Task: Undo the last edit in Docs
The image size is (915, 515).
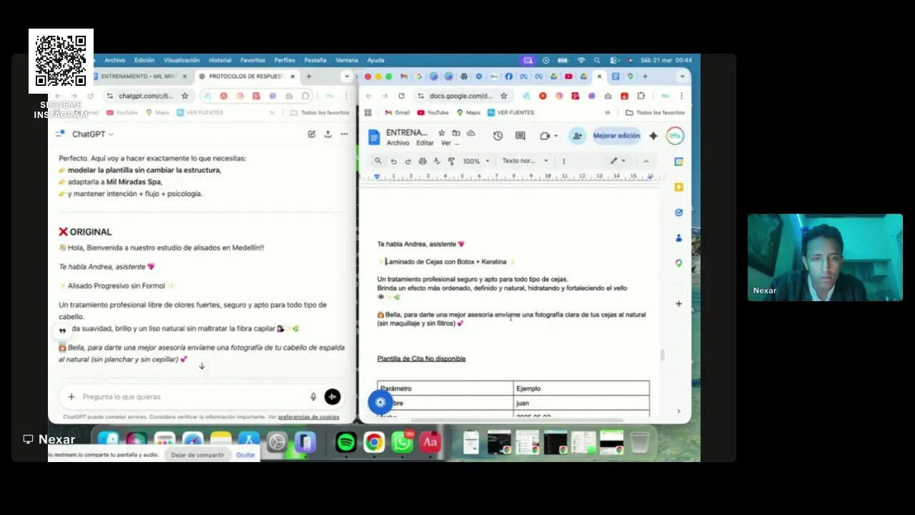Action: click(x=393, y=161)
